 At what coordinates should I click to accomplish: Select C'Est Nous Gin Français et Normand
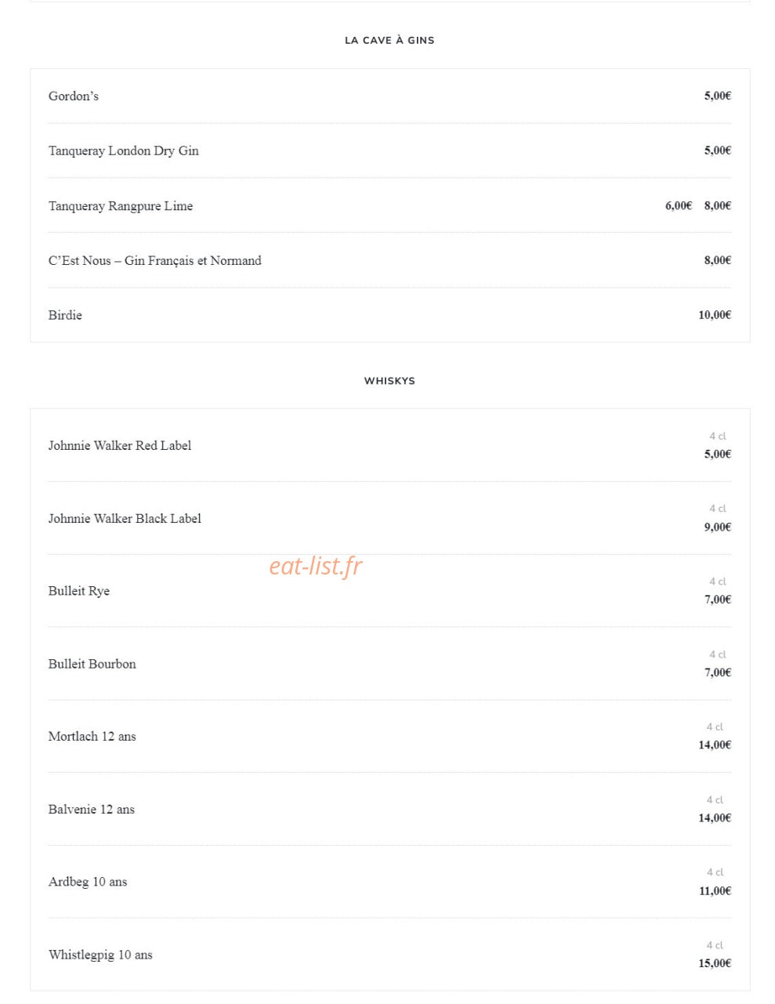click(x=155, y=261)
